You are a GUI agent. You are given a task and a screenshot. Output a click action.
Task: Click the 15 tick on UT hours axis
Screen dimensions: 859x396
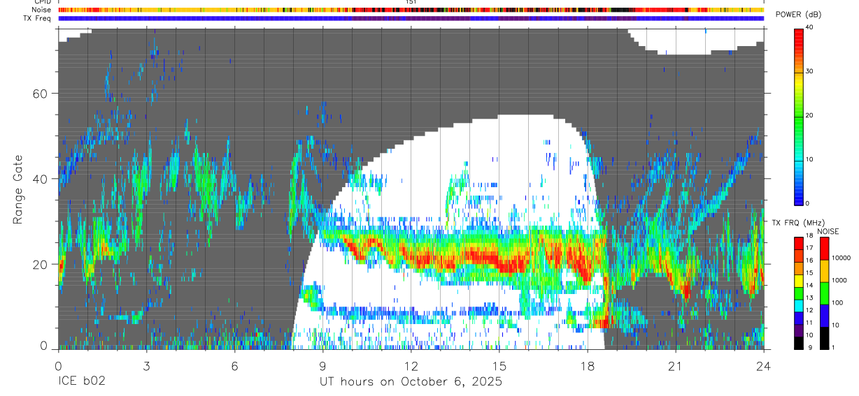click(x=499, y=365)
